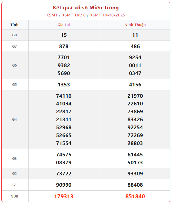Click the G5 row label
The width and height of the screenshot is (172, 204).
point(14,84)
